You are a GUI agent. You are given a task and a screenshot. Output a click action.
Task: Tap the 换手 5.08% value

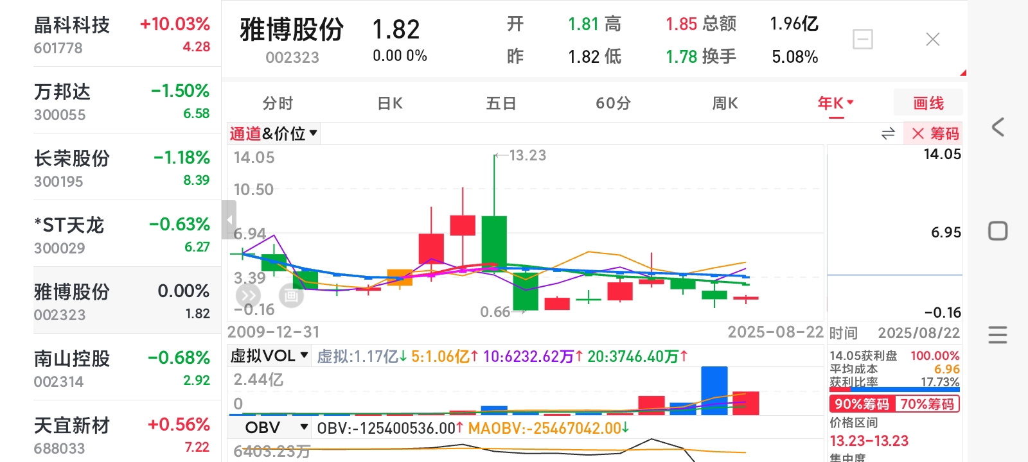(795, 56)
